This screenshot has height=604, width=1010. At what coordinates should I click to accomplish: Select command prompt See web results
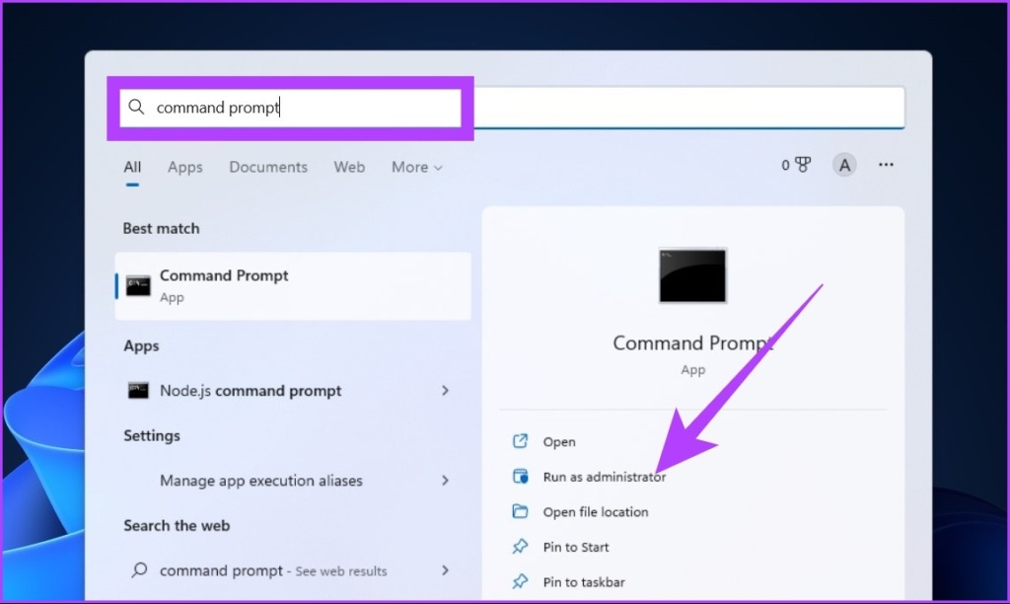click(x=293, y=569)
